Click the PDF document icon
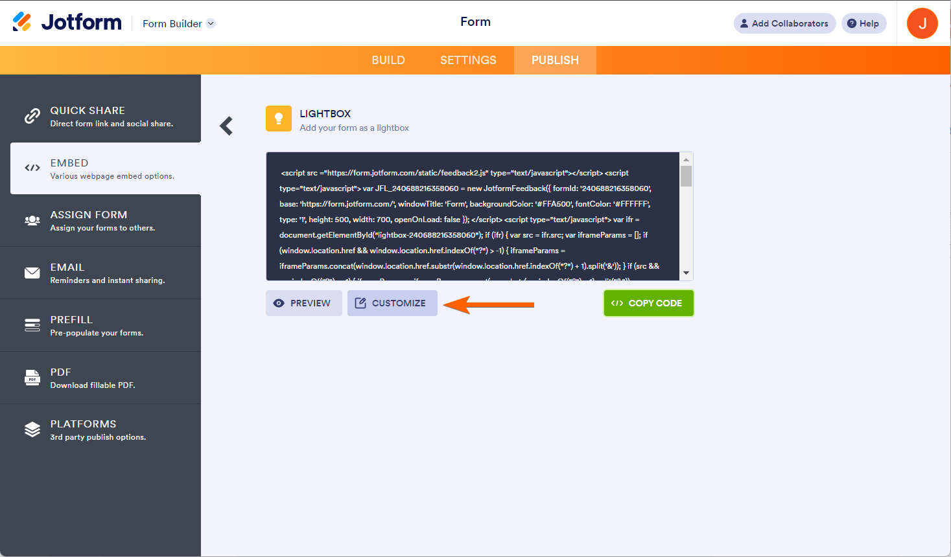 (x=32, y=378)
